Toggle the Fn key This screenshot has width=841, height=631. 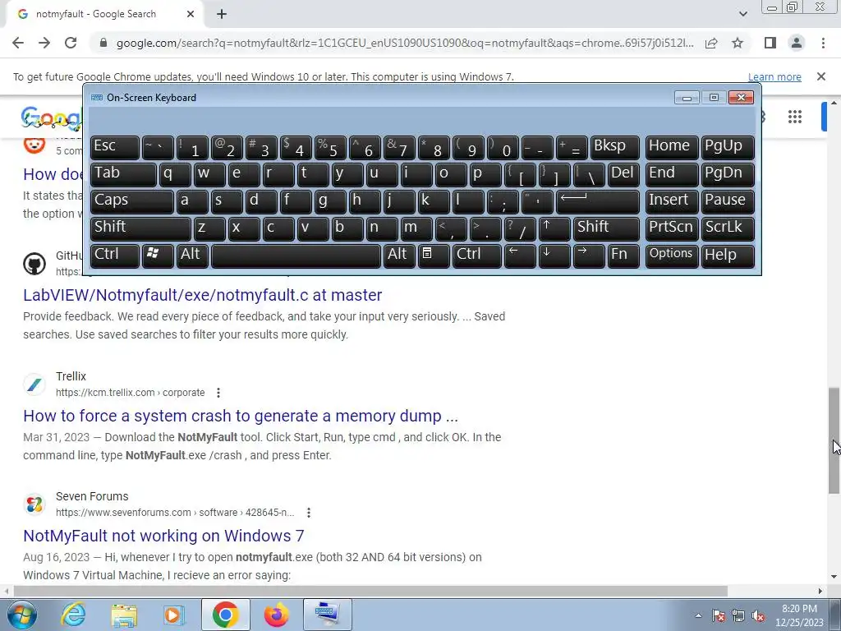623,255
